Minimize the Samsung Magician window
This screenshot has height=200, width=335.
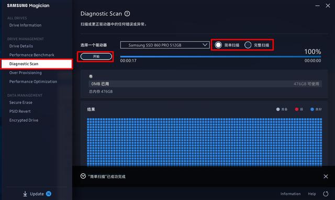point(318,6)
